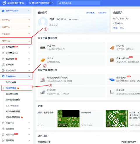The height and width of the screenshot is (144, 140).
Task: Click the 转出 link under balance
Action: 115,28
